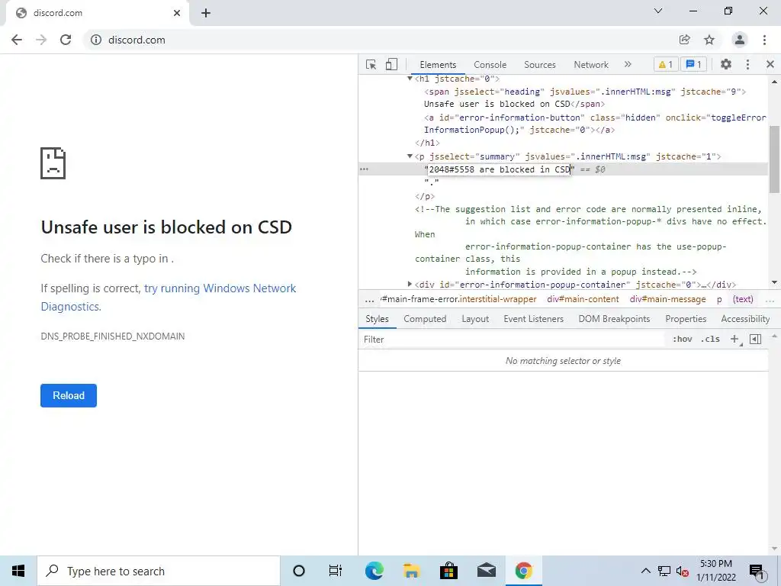This screenshot has height=586, width=781.
Task: Open Microsoft Store from taskbar
Action: [x=448, y=571]
